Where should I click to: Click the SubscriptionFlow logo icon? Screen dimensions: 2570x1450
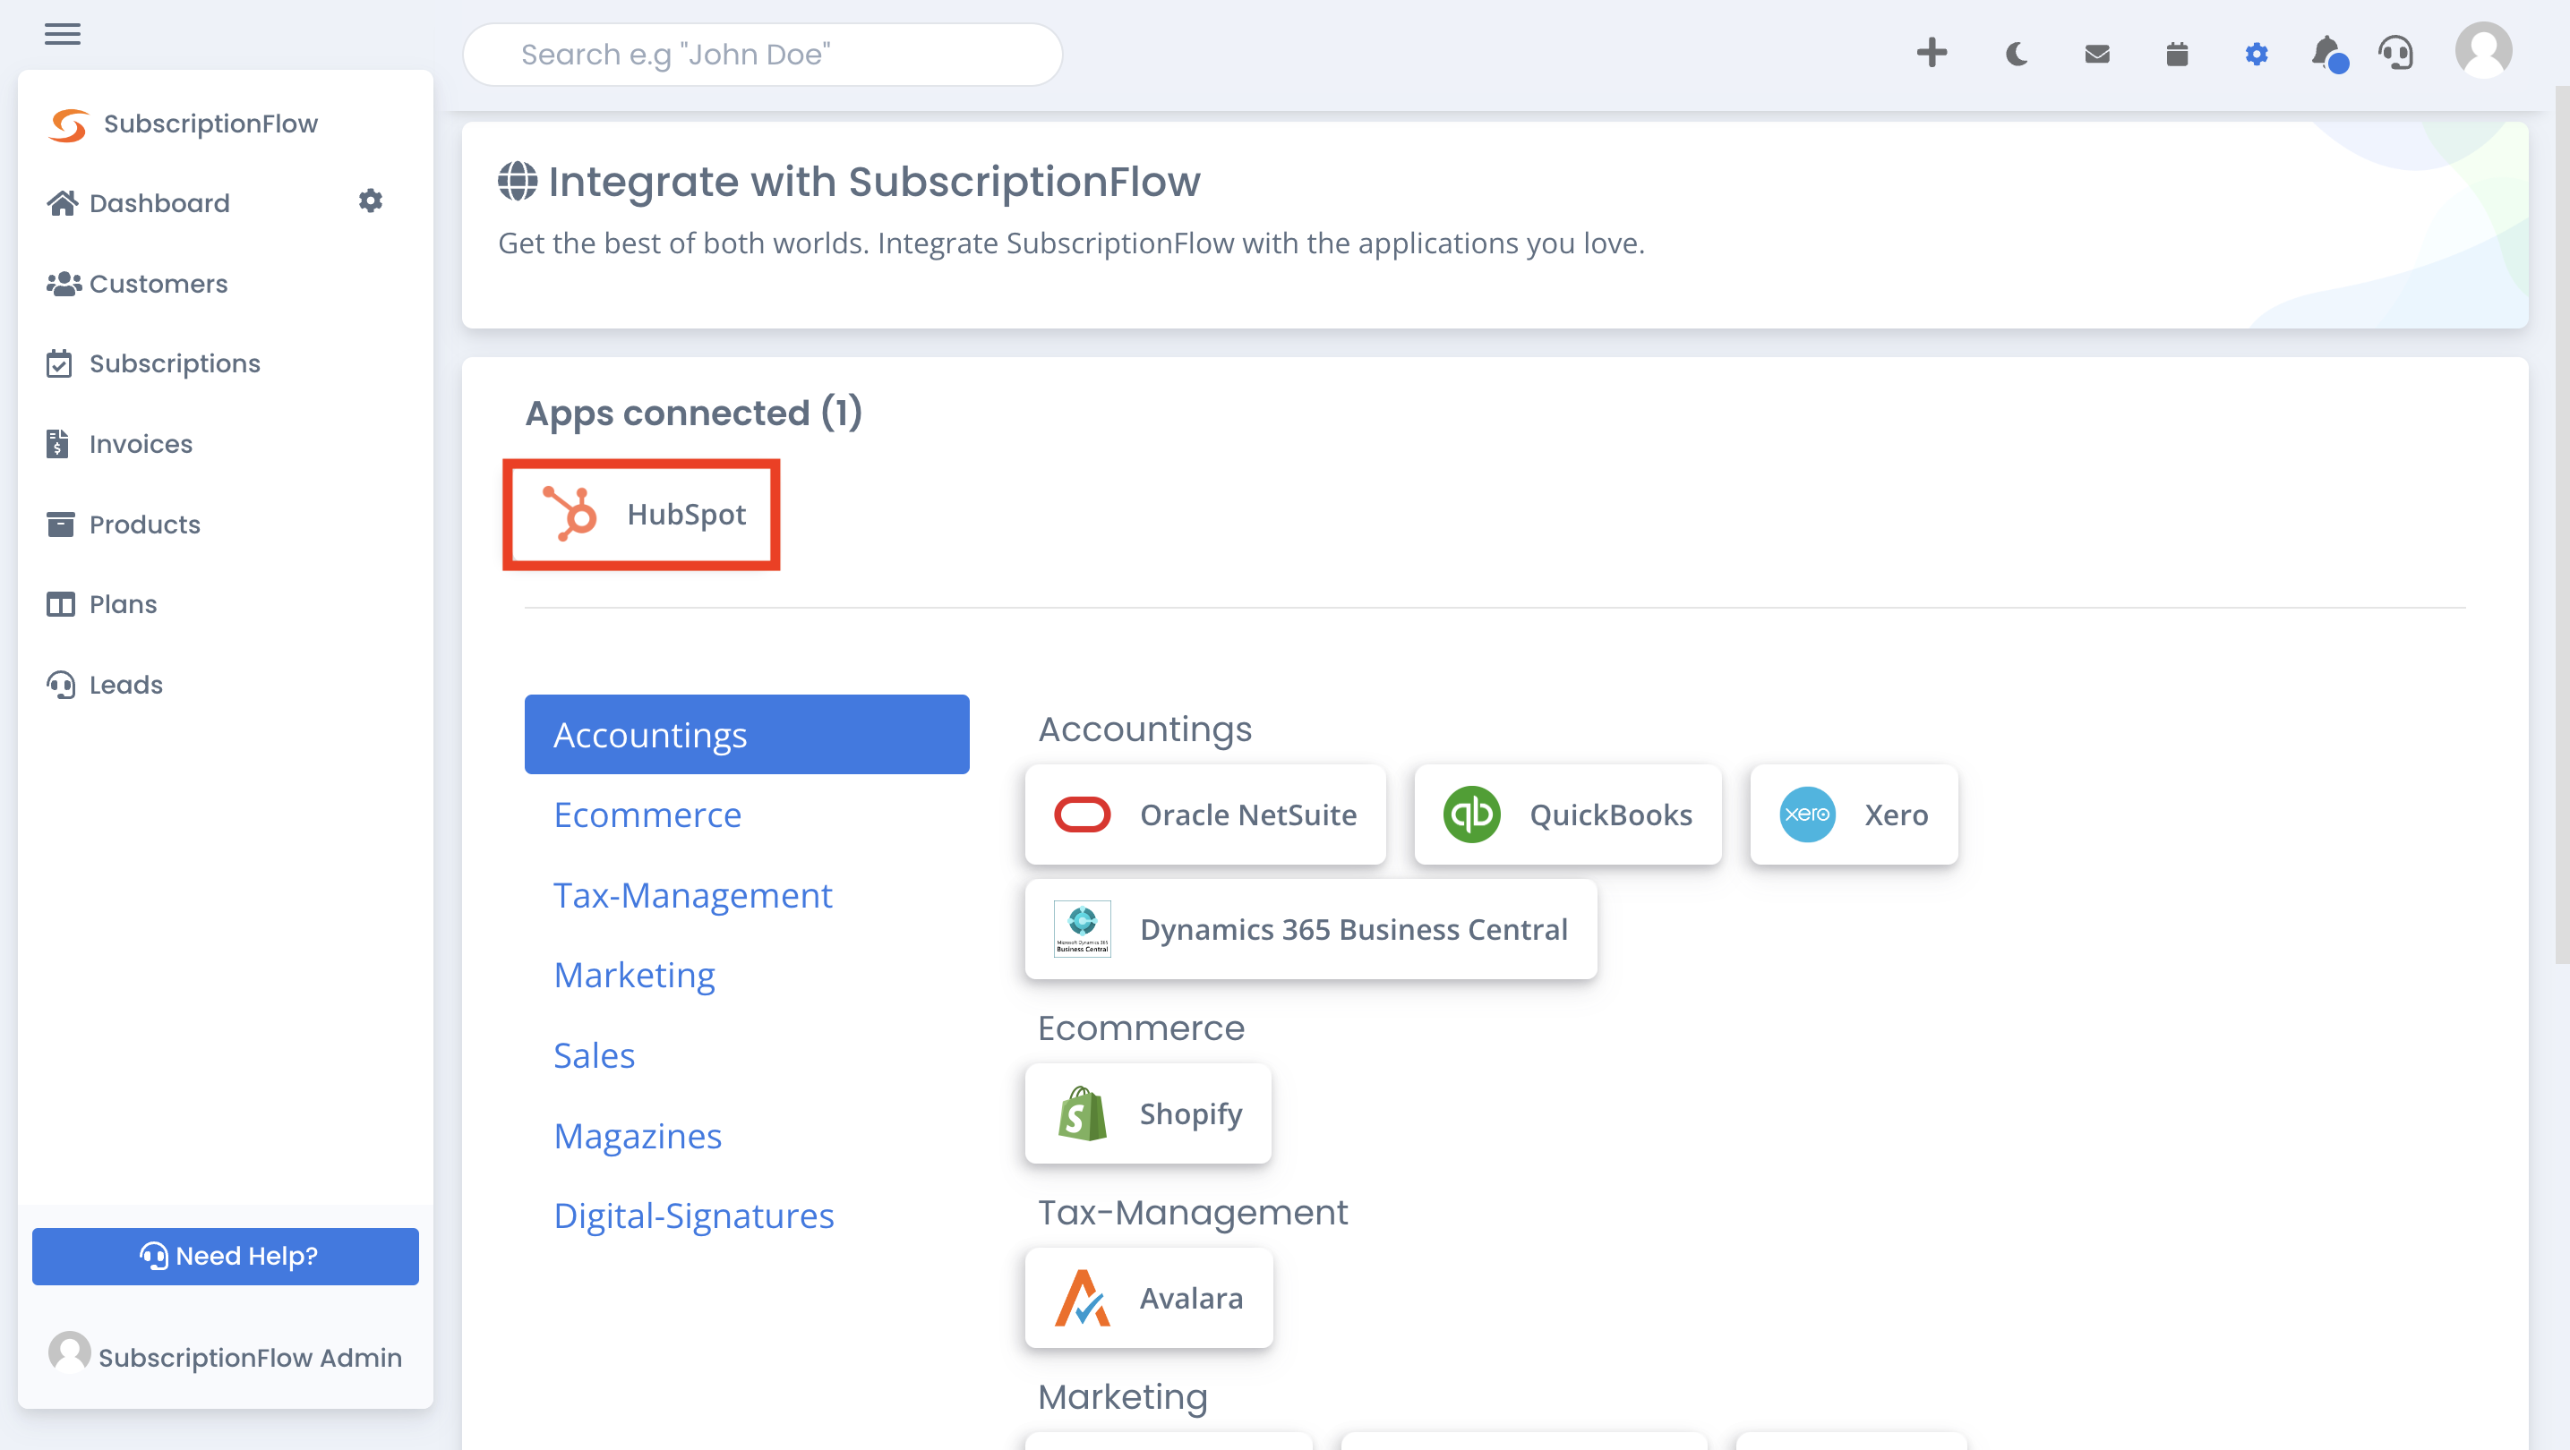[69, 124]
